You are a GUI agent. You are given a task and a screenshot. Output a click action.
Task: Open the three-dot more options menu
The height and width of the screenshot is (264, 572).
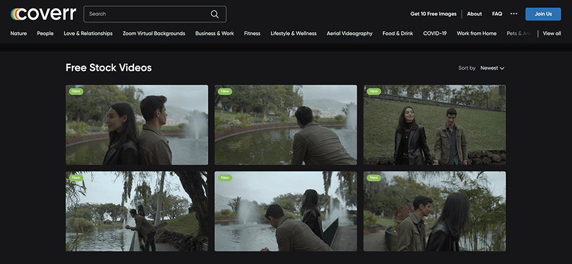(513, 14)
